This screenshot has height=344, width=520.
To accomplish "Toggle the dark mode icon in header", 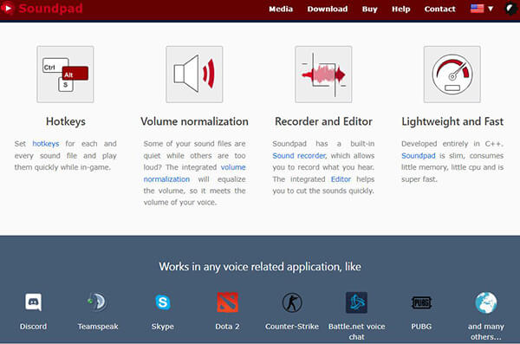I will click(x=510, y=9).
